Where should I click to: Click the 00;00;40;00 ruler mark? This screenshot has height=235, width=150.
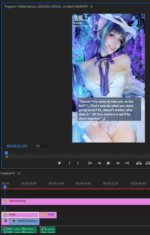coord(138,184)
